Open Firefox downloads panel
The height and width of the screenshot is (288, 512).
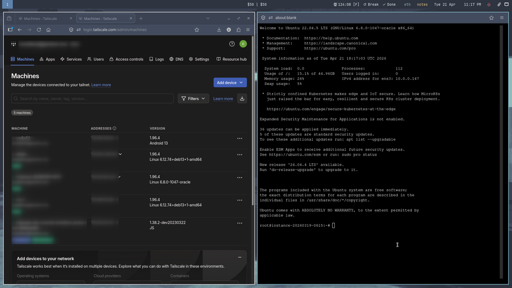(219, 30)
